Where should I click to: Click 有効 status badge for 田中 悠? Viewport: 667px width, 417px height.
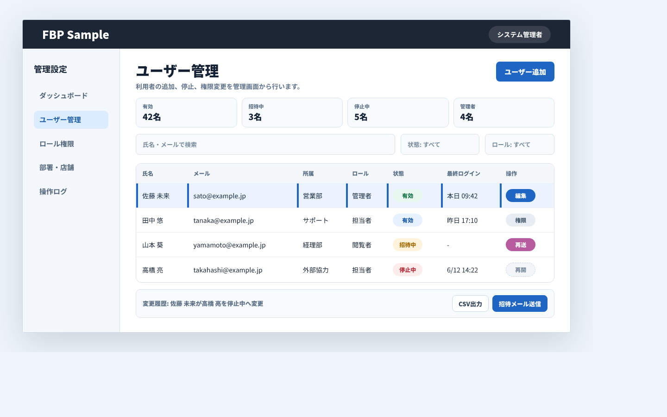408,221
